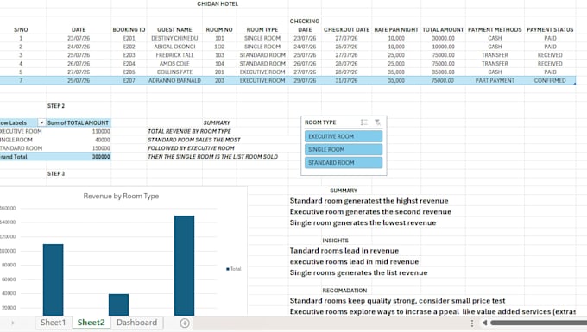The width and height of the screenshot is (587, 332).
Task: Select cell AMOS COLE
Action: (174, 64)
